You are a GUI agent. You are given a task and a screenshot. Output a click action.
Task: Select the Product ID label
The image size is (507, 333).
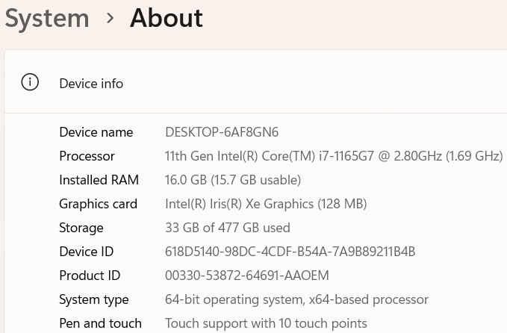[x=90, y=276]
